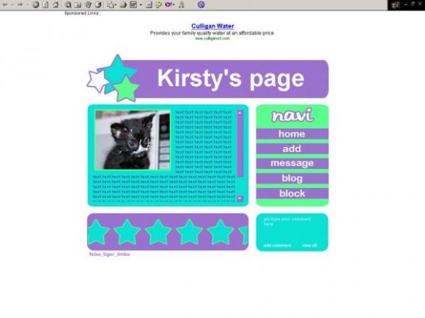Print the page with the Print icon
Image resolution: width=425 pixels, height=318 pixels.
[123, 4]
